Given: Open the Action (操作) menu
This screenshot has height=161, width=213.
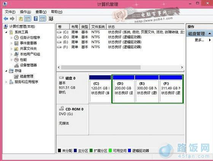Looking at the screenshot, I should [x=25, y=12].
